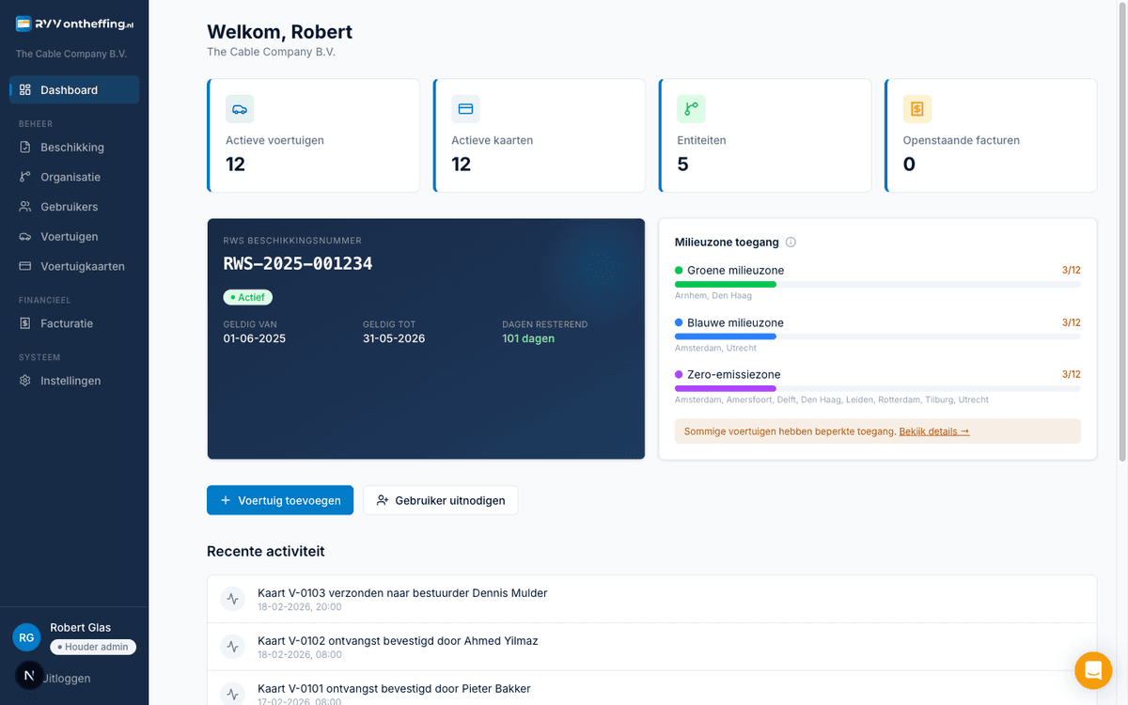Toggle the Actief status badge on the beschikking
This screenshot has height=705, width=1128.
[x=247, y=296]
